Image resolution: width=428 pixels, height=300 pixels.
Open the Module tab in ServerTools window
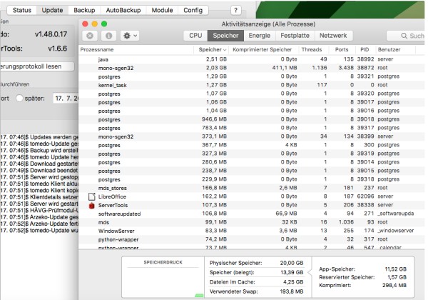(162, 11)
